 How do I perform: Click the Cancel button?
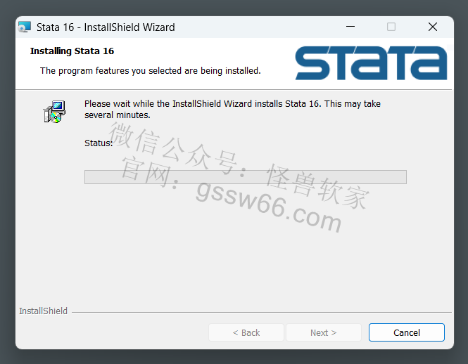click(x=407, y=332)
